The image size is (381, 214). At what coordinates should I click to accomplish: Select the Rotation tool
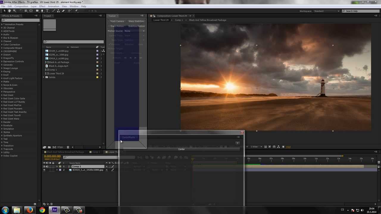coord(21,11)
